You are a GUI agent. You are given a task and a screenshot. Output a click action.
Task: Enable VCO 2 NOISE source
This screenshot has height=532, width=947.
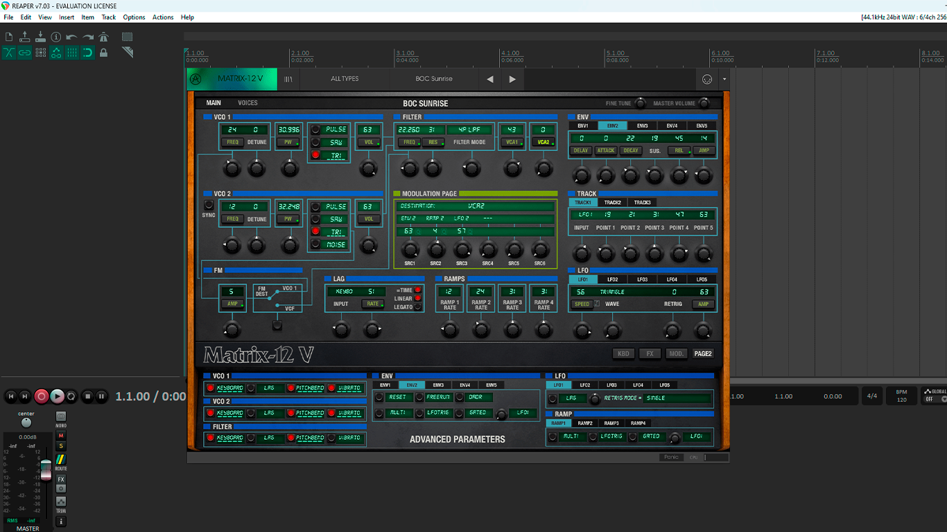pos(315,245)
